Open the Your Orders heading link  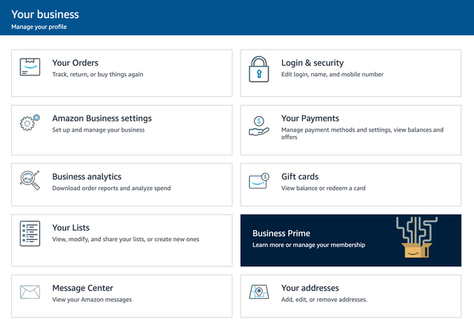pos(75,63)
